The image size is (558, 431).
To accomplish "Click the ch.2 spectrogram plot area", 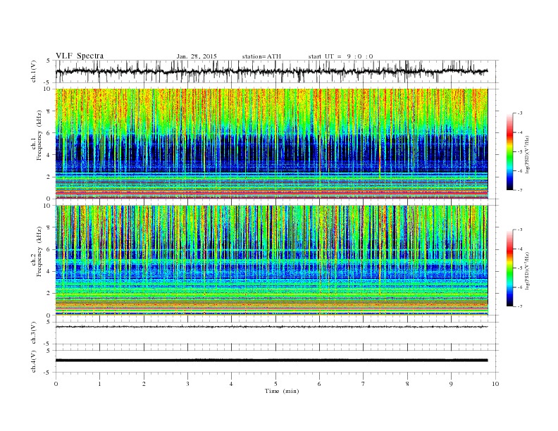I will coord(271,261).
